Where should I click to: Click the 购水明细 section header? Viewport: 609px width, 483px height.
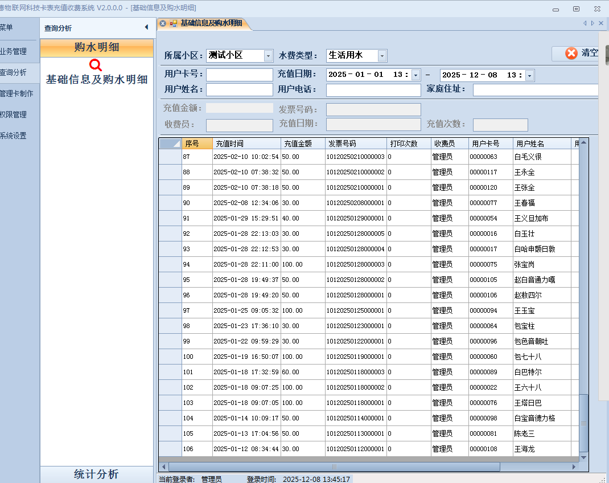pyautogui.click(x=97, y=47)
